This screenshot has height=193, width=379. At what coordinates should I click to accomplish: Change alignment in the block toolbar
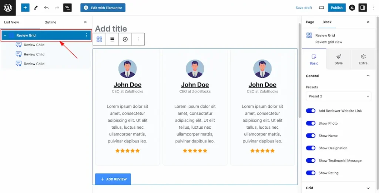112,39
